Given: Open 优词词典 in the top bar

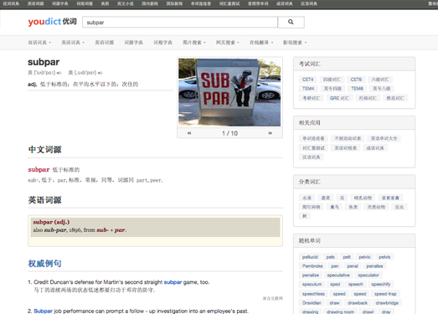Looking at the screenshot, I should 11,3.
